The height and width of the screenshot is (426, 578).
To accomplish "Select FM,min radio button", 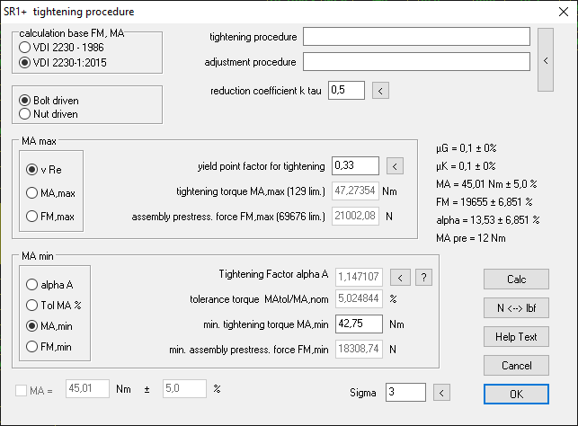I will click(x=32, y=346).
